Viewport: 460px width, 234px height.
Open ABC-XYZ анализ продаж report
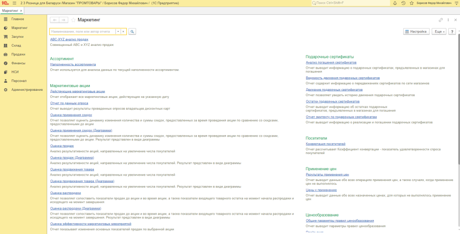(69, 40)
